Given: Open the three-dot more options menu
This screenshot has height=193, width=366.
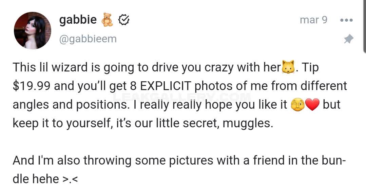Looking at the screenshot, I should [x=346, y=20].
